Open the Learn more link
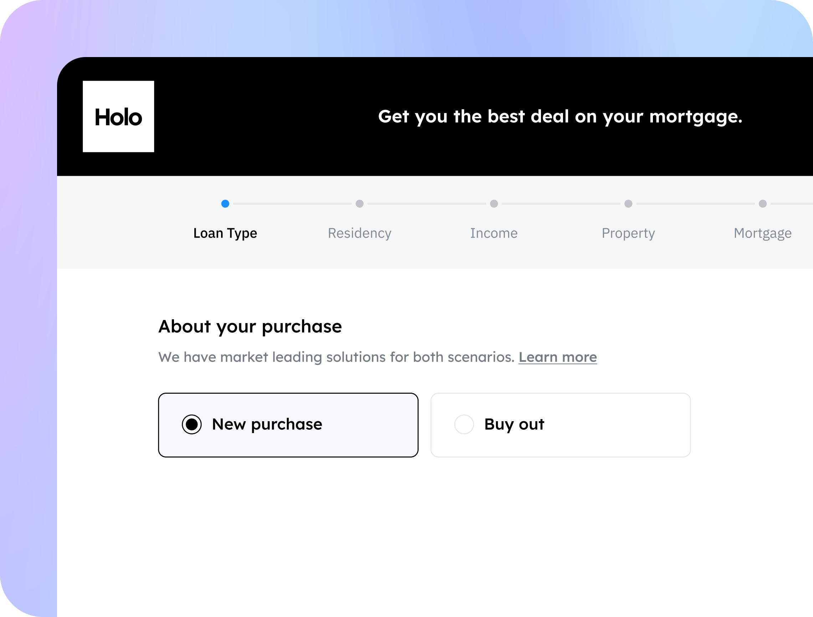The image size is (813, 617). coord(558,357)
